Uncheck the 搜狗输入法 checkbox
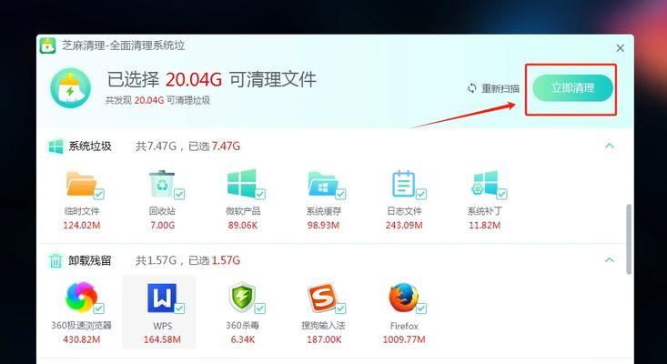The height and width of the screenshot is (364, 667). [340, 308]
